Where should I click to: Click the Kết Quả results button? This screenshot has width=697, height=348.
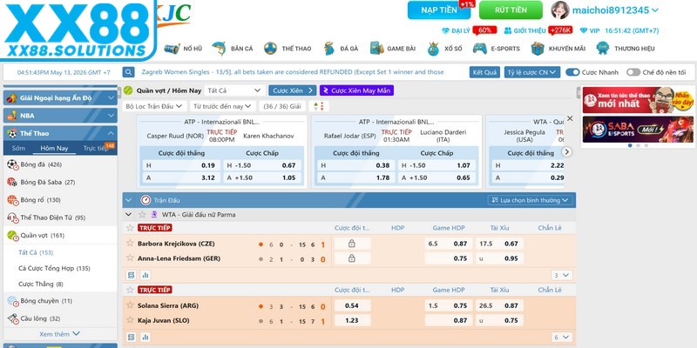point(484,72)
